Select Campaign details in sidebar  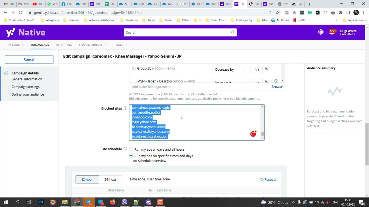pos(25,73)
